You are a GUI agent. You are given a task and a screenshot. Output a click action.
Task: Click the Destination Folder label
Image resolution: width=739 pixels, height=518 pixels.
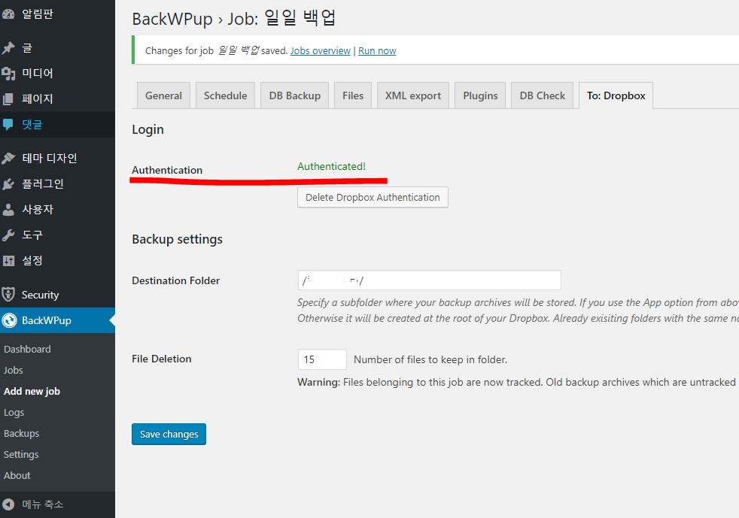[x=176, y=280]
